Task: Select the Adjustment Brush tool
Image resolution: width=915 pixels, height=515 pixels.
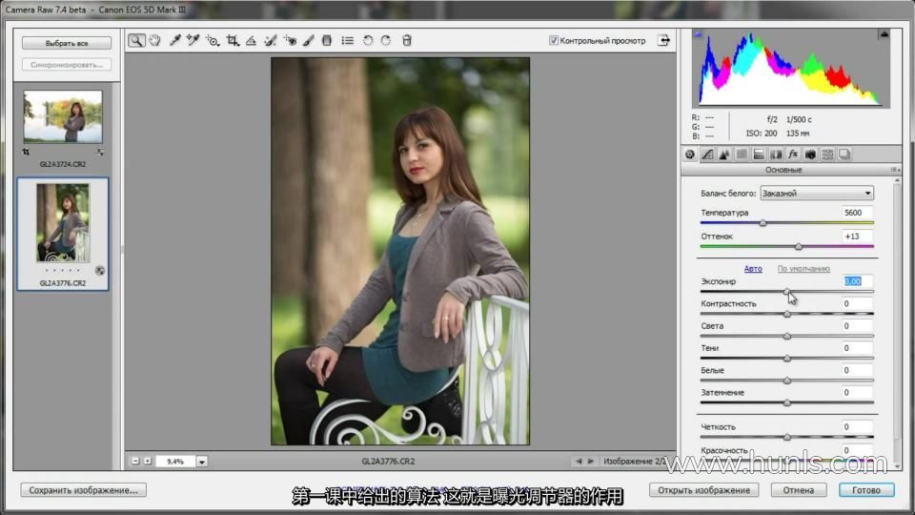Action: [309, 40]
